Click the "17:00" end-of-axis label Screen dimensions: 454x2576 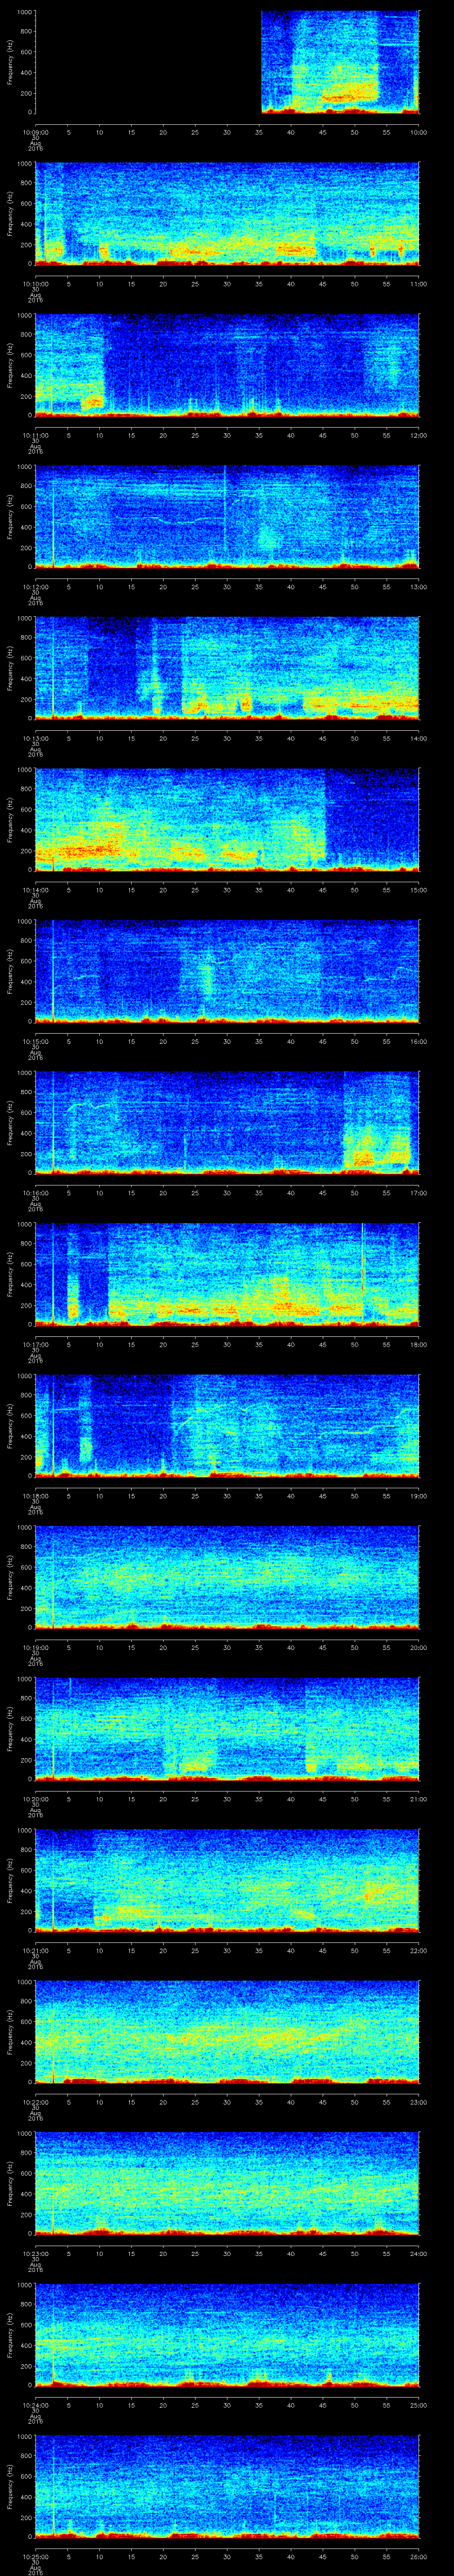click(x=419, y=1193)
